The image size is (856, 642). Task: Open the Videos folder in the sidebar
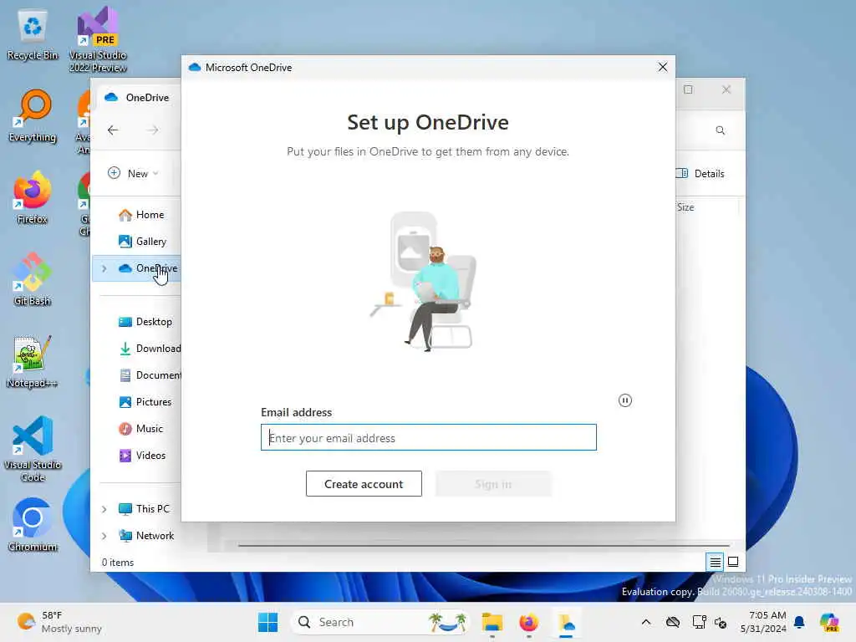142,456
